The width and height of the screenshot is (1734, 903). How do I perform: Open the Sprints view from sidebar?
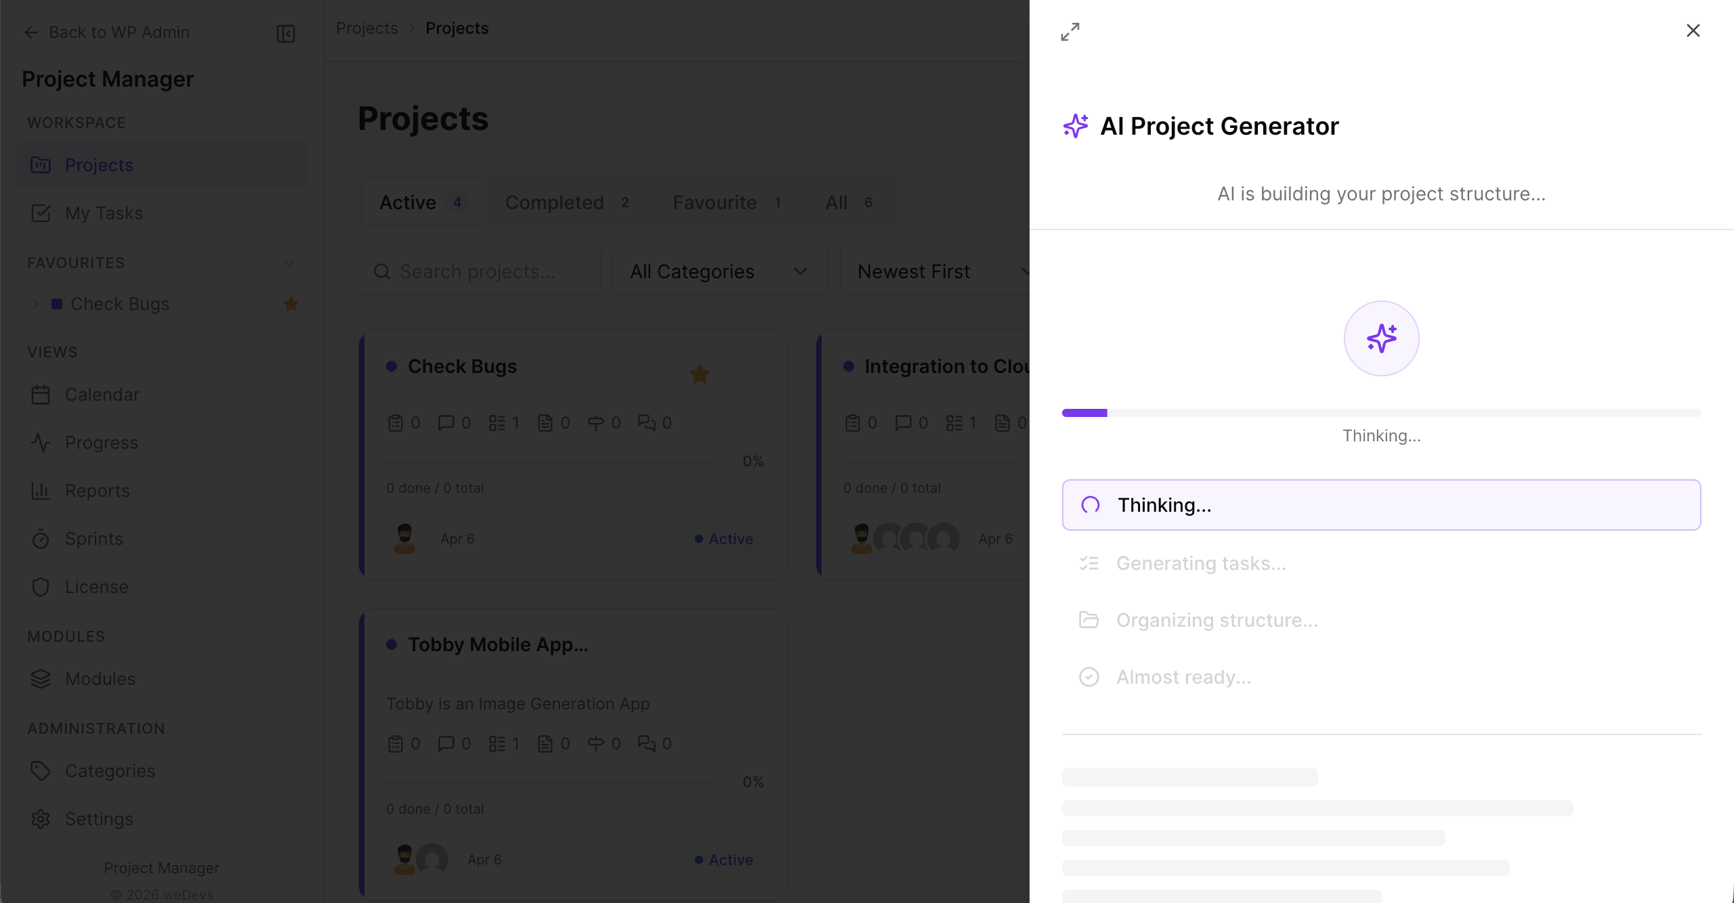pyautogui.click(x=41, y=539)
